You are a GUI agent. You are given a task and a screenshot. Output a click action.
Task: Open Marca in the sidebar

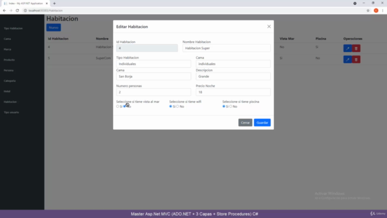pyautogui.click(x=7, y=50)
